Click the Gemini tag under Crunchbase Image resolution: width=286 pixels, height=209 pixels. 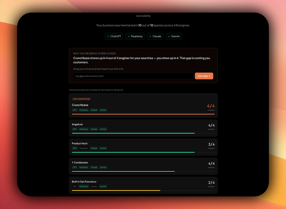tap(103, 110)
